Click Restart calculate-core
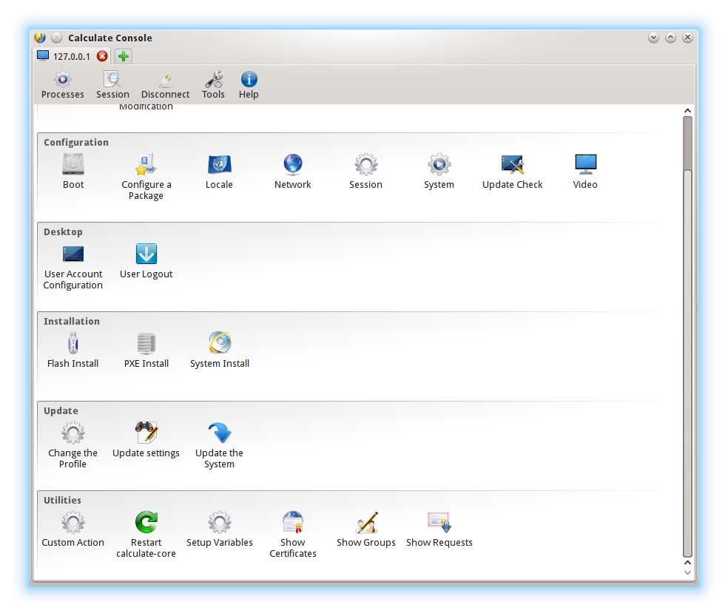This screenshot has width=728, height=616. click(146, 535)
